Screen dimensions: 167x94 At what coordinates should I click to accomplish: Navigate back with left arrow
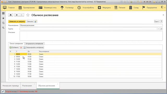pos(17,15)
